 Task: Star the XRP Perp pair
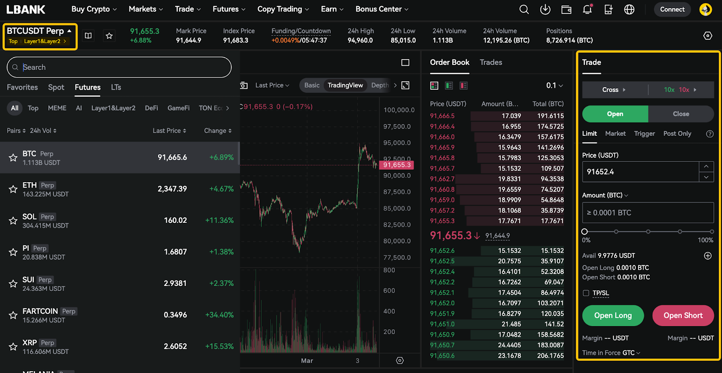point(13,347)
